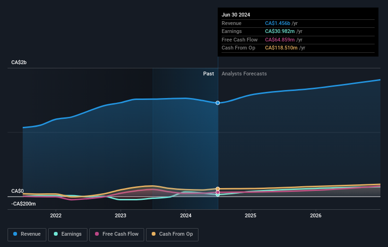
Task: Click the CA$64.859m free cash flow value
Action: (x=280, y=40)
